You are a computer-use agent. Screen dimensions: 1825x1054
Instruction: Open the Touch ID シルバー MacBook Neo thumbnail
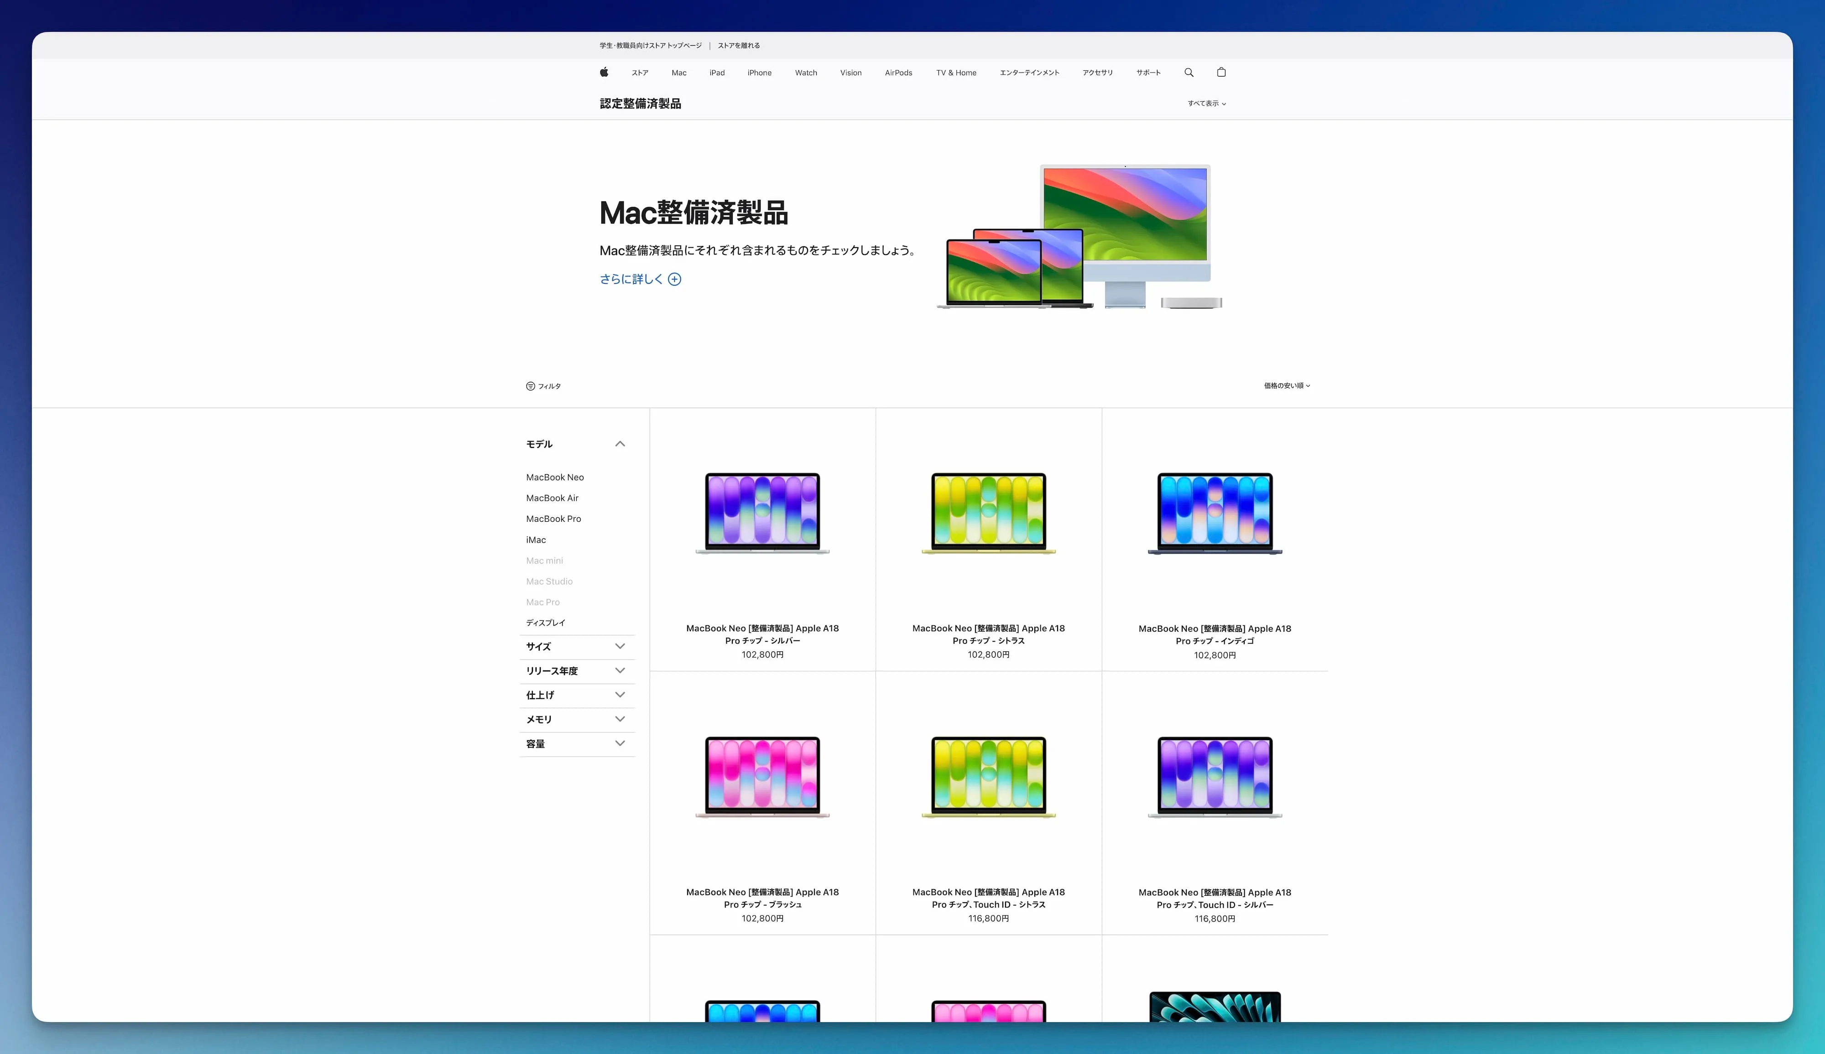pos(1215,777)
